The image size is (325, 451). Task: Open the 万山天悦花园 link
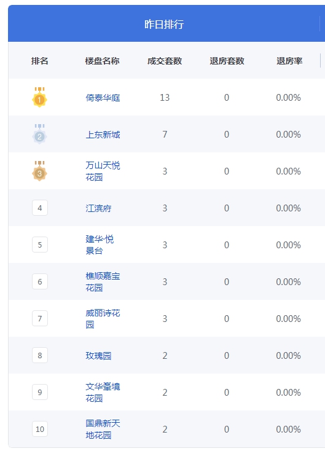103,171
